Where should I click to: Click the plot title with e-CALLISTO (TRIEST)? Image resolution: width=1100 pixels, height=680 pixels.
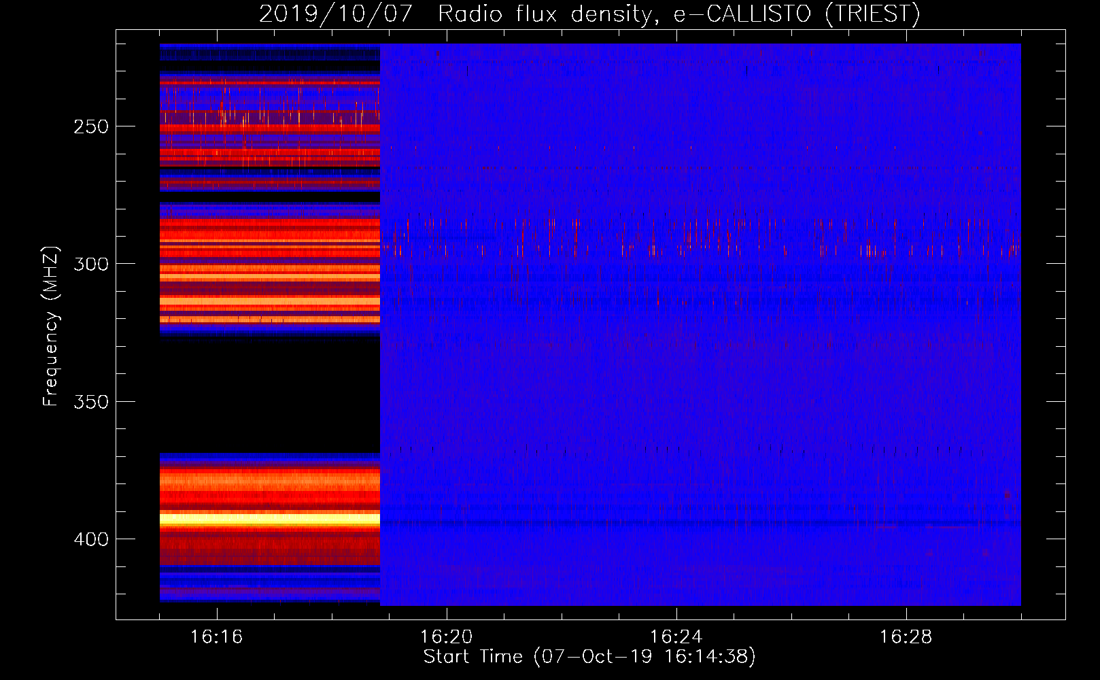[589, 14]
